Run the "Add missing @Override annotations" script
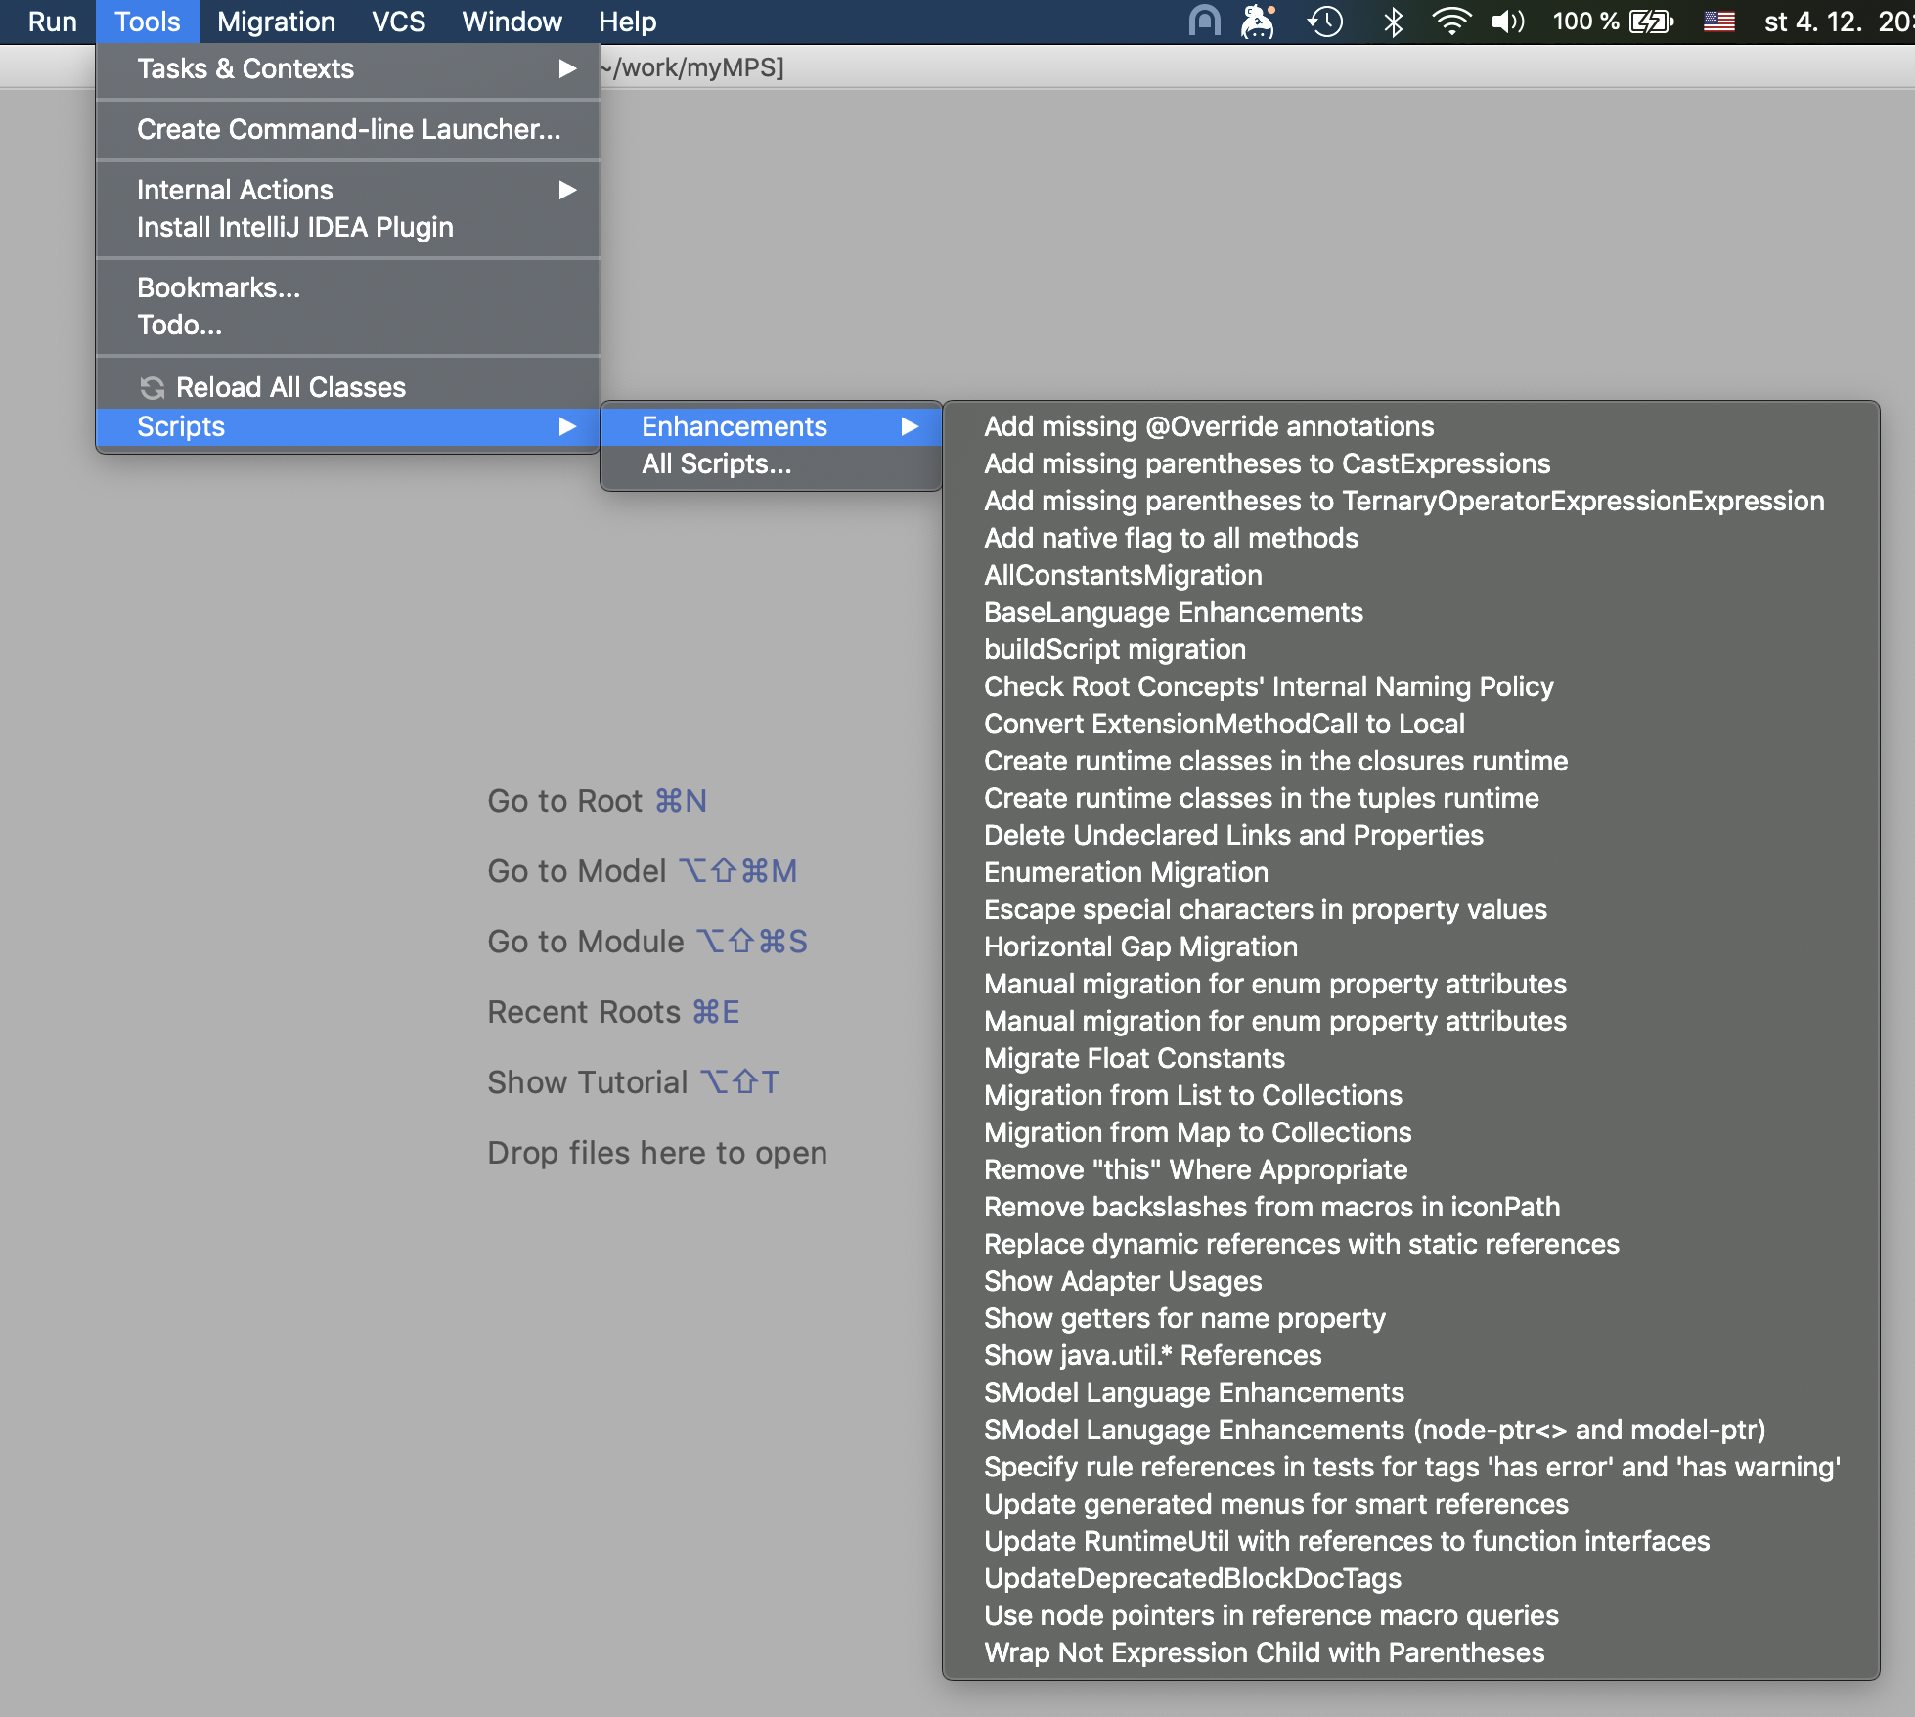The height and width of the screenshot is (1717, 1915). 1208,426
